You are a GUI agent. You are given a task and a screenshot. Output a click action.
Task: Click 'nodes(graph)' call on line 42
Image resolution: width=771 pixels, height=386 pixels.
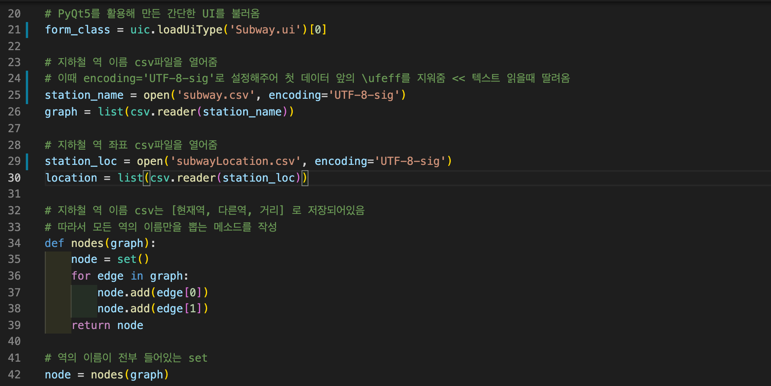[x=130, y=375]
